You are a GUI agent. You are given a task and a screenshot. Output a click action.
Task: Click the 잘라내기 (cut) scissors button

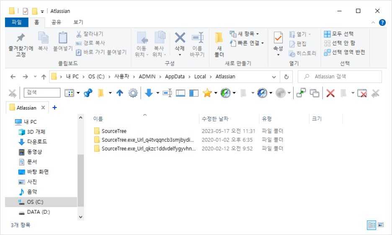click(90, 34)
